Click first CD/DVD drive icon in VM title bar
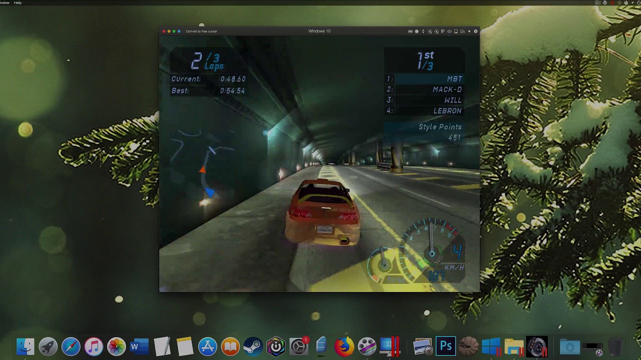 click(430, 31)
